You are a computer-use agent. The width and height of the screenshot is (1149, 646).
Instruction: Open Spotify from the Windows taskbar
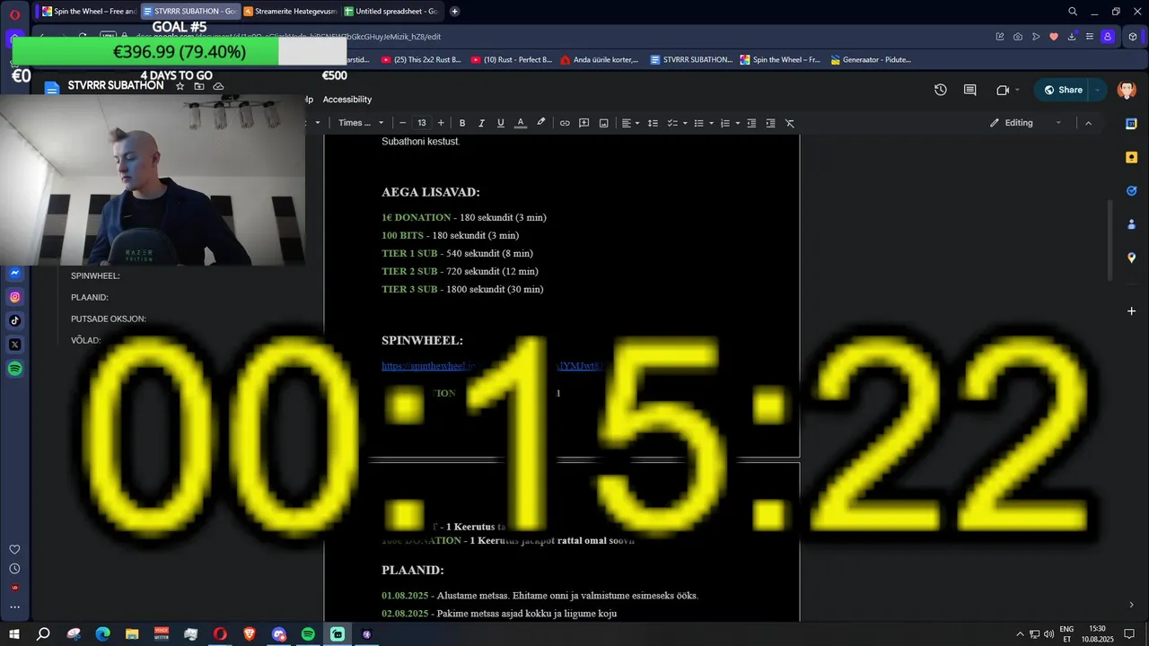(x=308, y=634)
